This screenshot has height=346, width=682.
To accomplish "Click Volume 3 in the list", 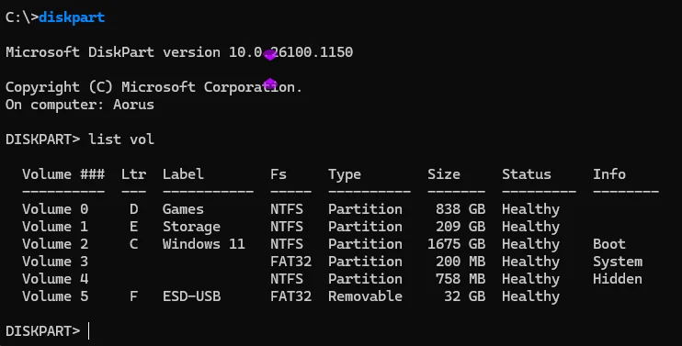I will [55, 262].
